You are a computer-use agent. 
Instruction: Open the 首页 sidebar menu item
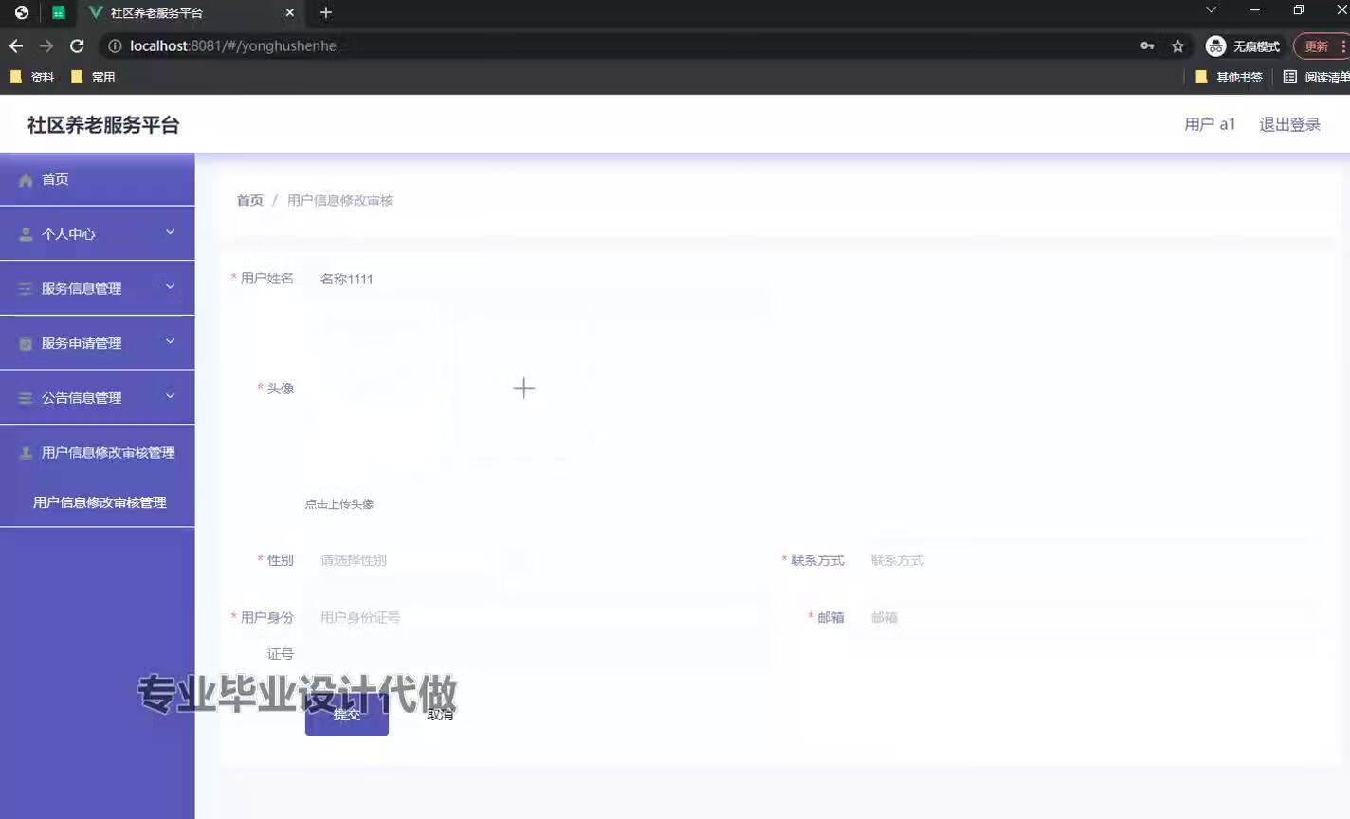coord(98,179)
